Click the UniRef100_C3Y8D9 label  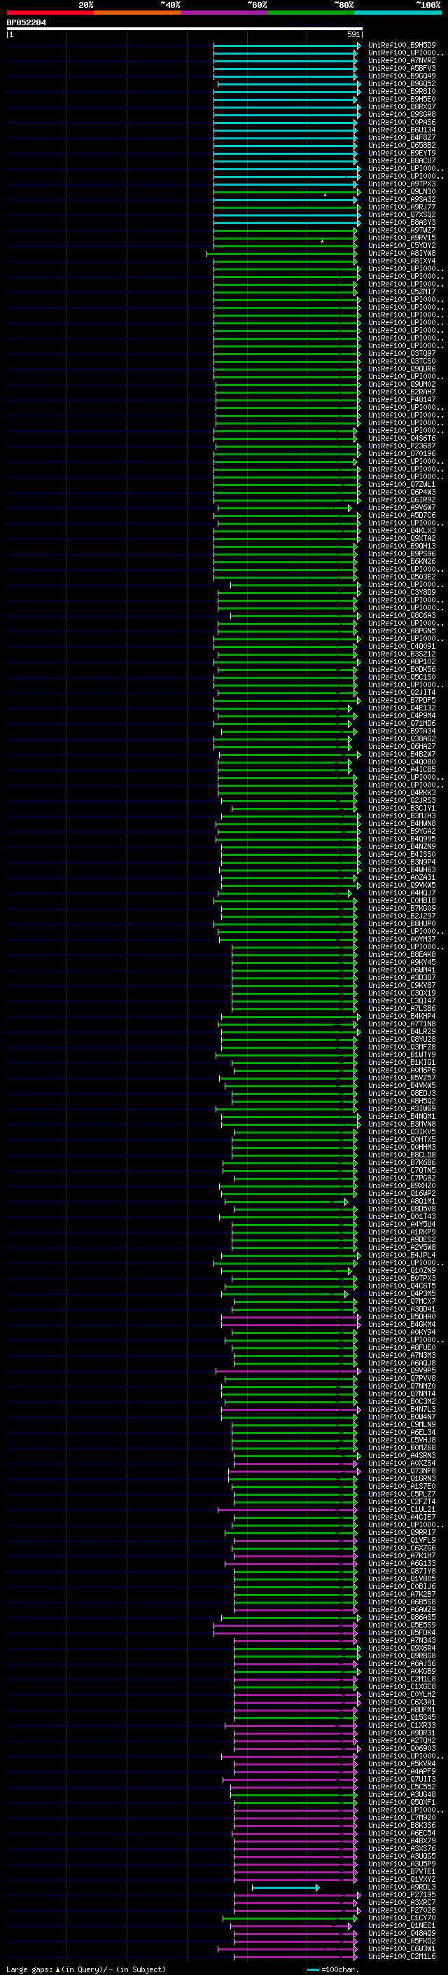point(402,592)
